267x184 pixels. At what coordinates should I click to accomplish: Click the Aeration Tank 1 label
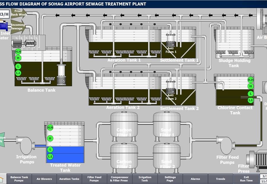pos(124,60)
